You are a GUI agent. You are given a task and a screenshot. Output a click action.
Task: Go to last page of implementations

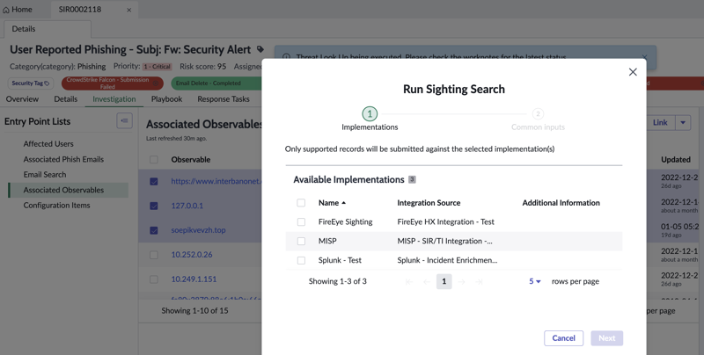click(479, 281)
